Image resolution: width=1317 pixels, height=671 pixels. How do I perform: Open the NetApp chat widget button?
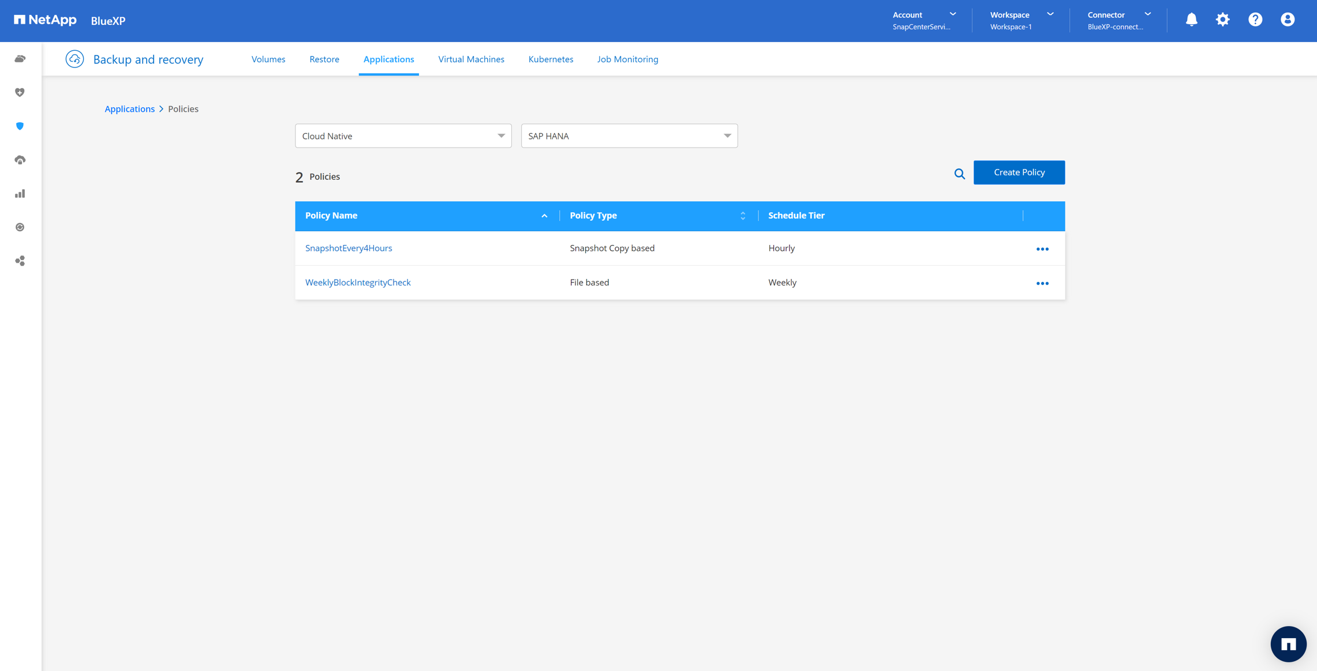click(x=1288, y=644)
